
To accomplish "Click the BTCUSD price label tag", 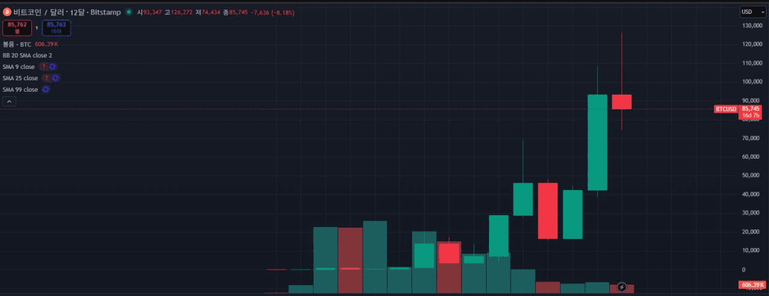I will [725, 109].
